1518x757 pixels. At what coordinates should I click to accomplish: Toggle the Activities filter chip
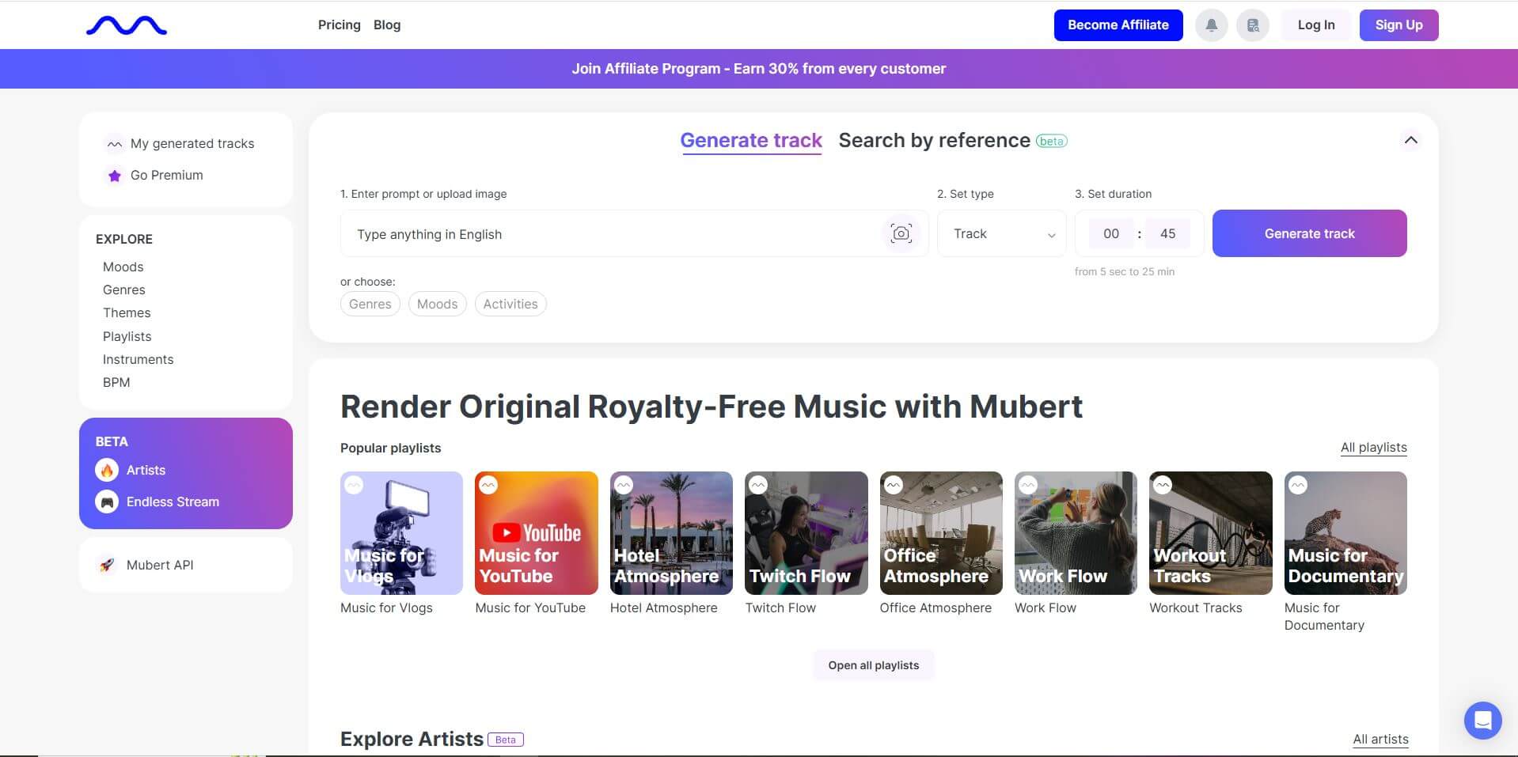510,304
